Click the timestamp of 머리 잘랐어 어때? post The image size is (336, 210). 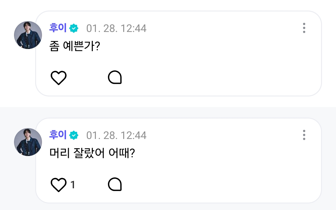pos(116,135)
